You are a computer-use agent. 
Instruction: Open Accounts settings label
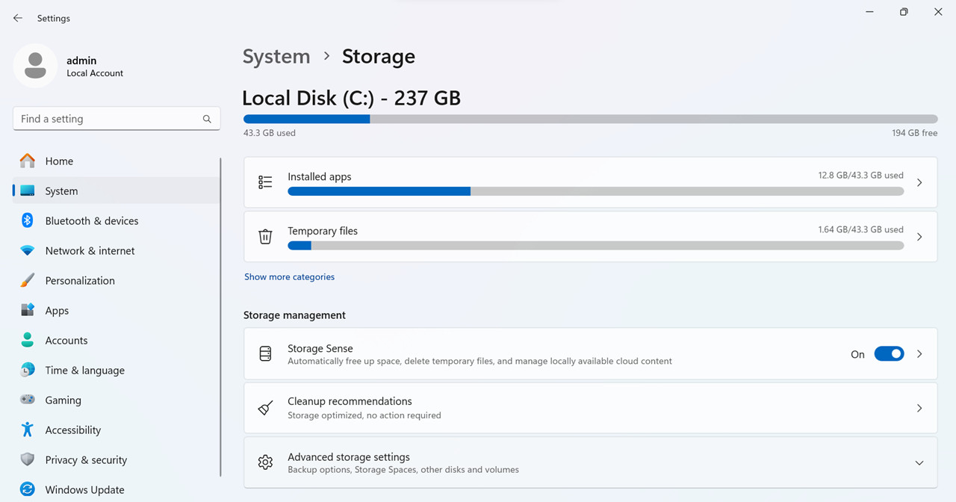(66, 340)
